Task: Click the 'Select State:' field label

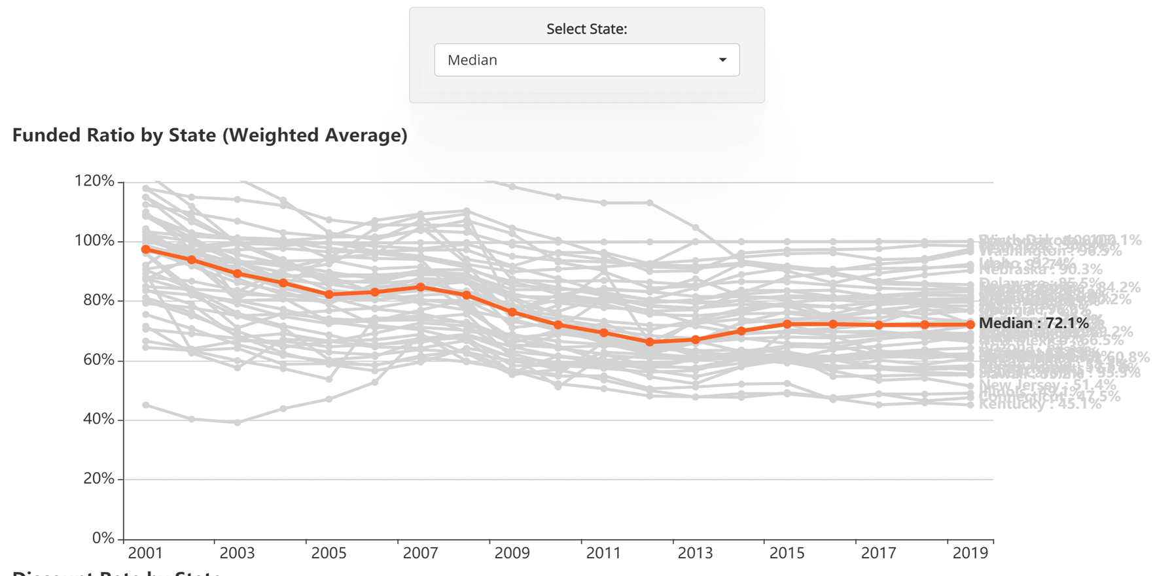Action: [586, 29]
